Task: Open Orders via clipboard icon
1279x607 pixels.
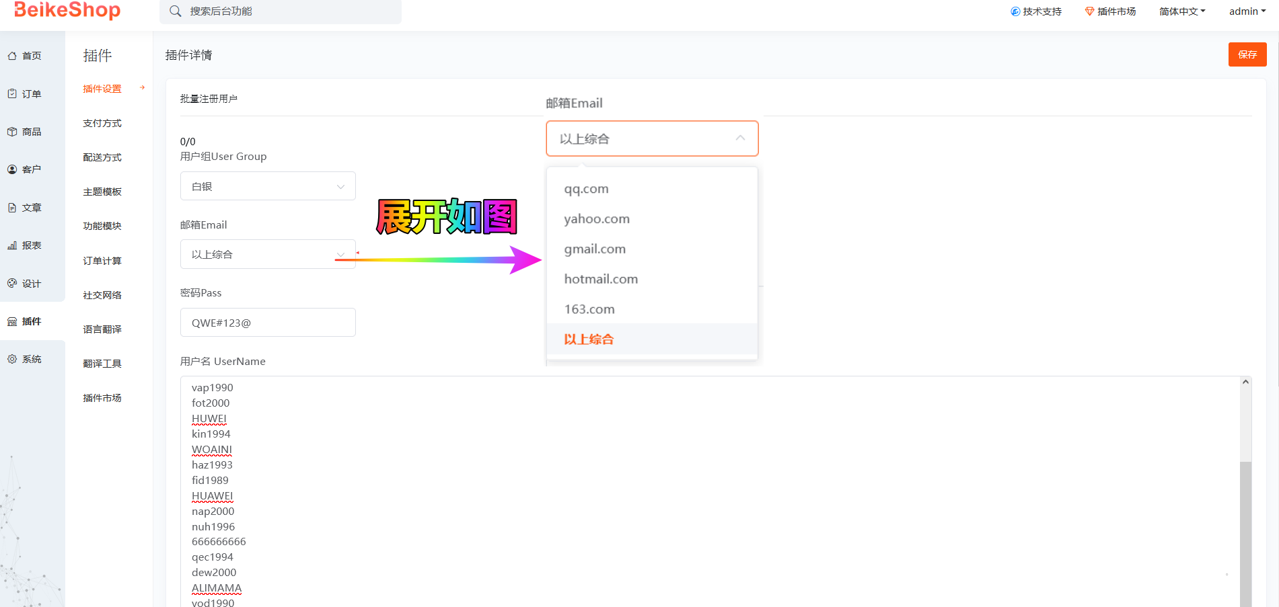Action: 12,94
